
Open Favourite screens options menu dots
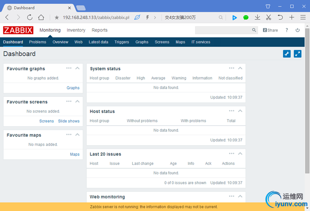pos(69,101)
